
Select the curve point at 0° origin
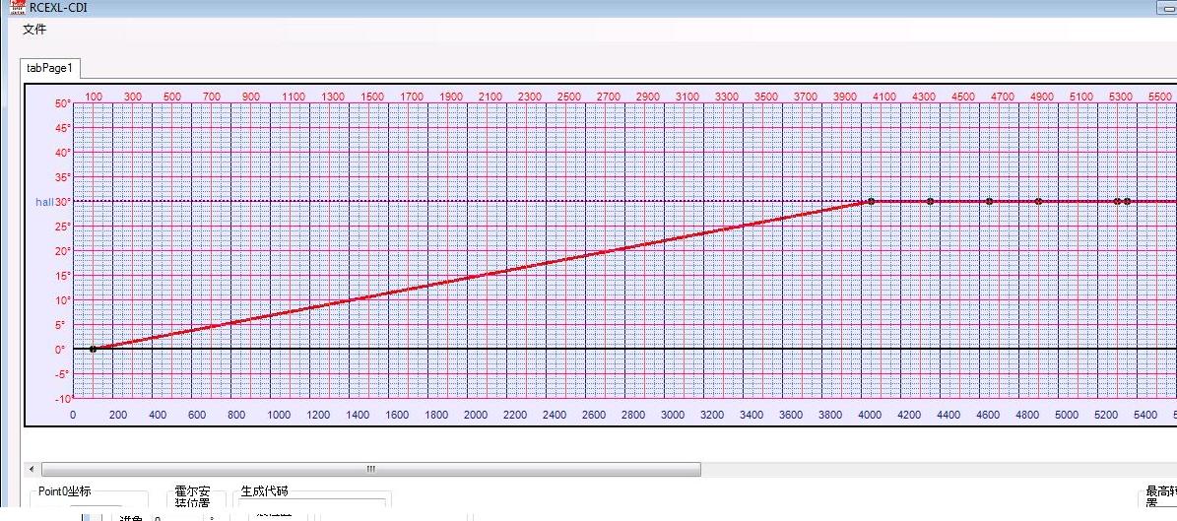pyautogui.click(x=93, y=349)
